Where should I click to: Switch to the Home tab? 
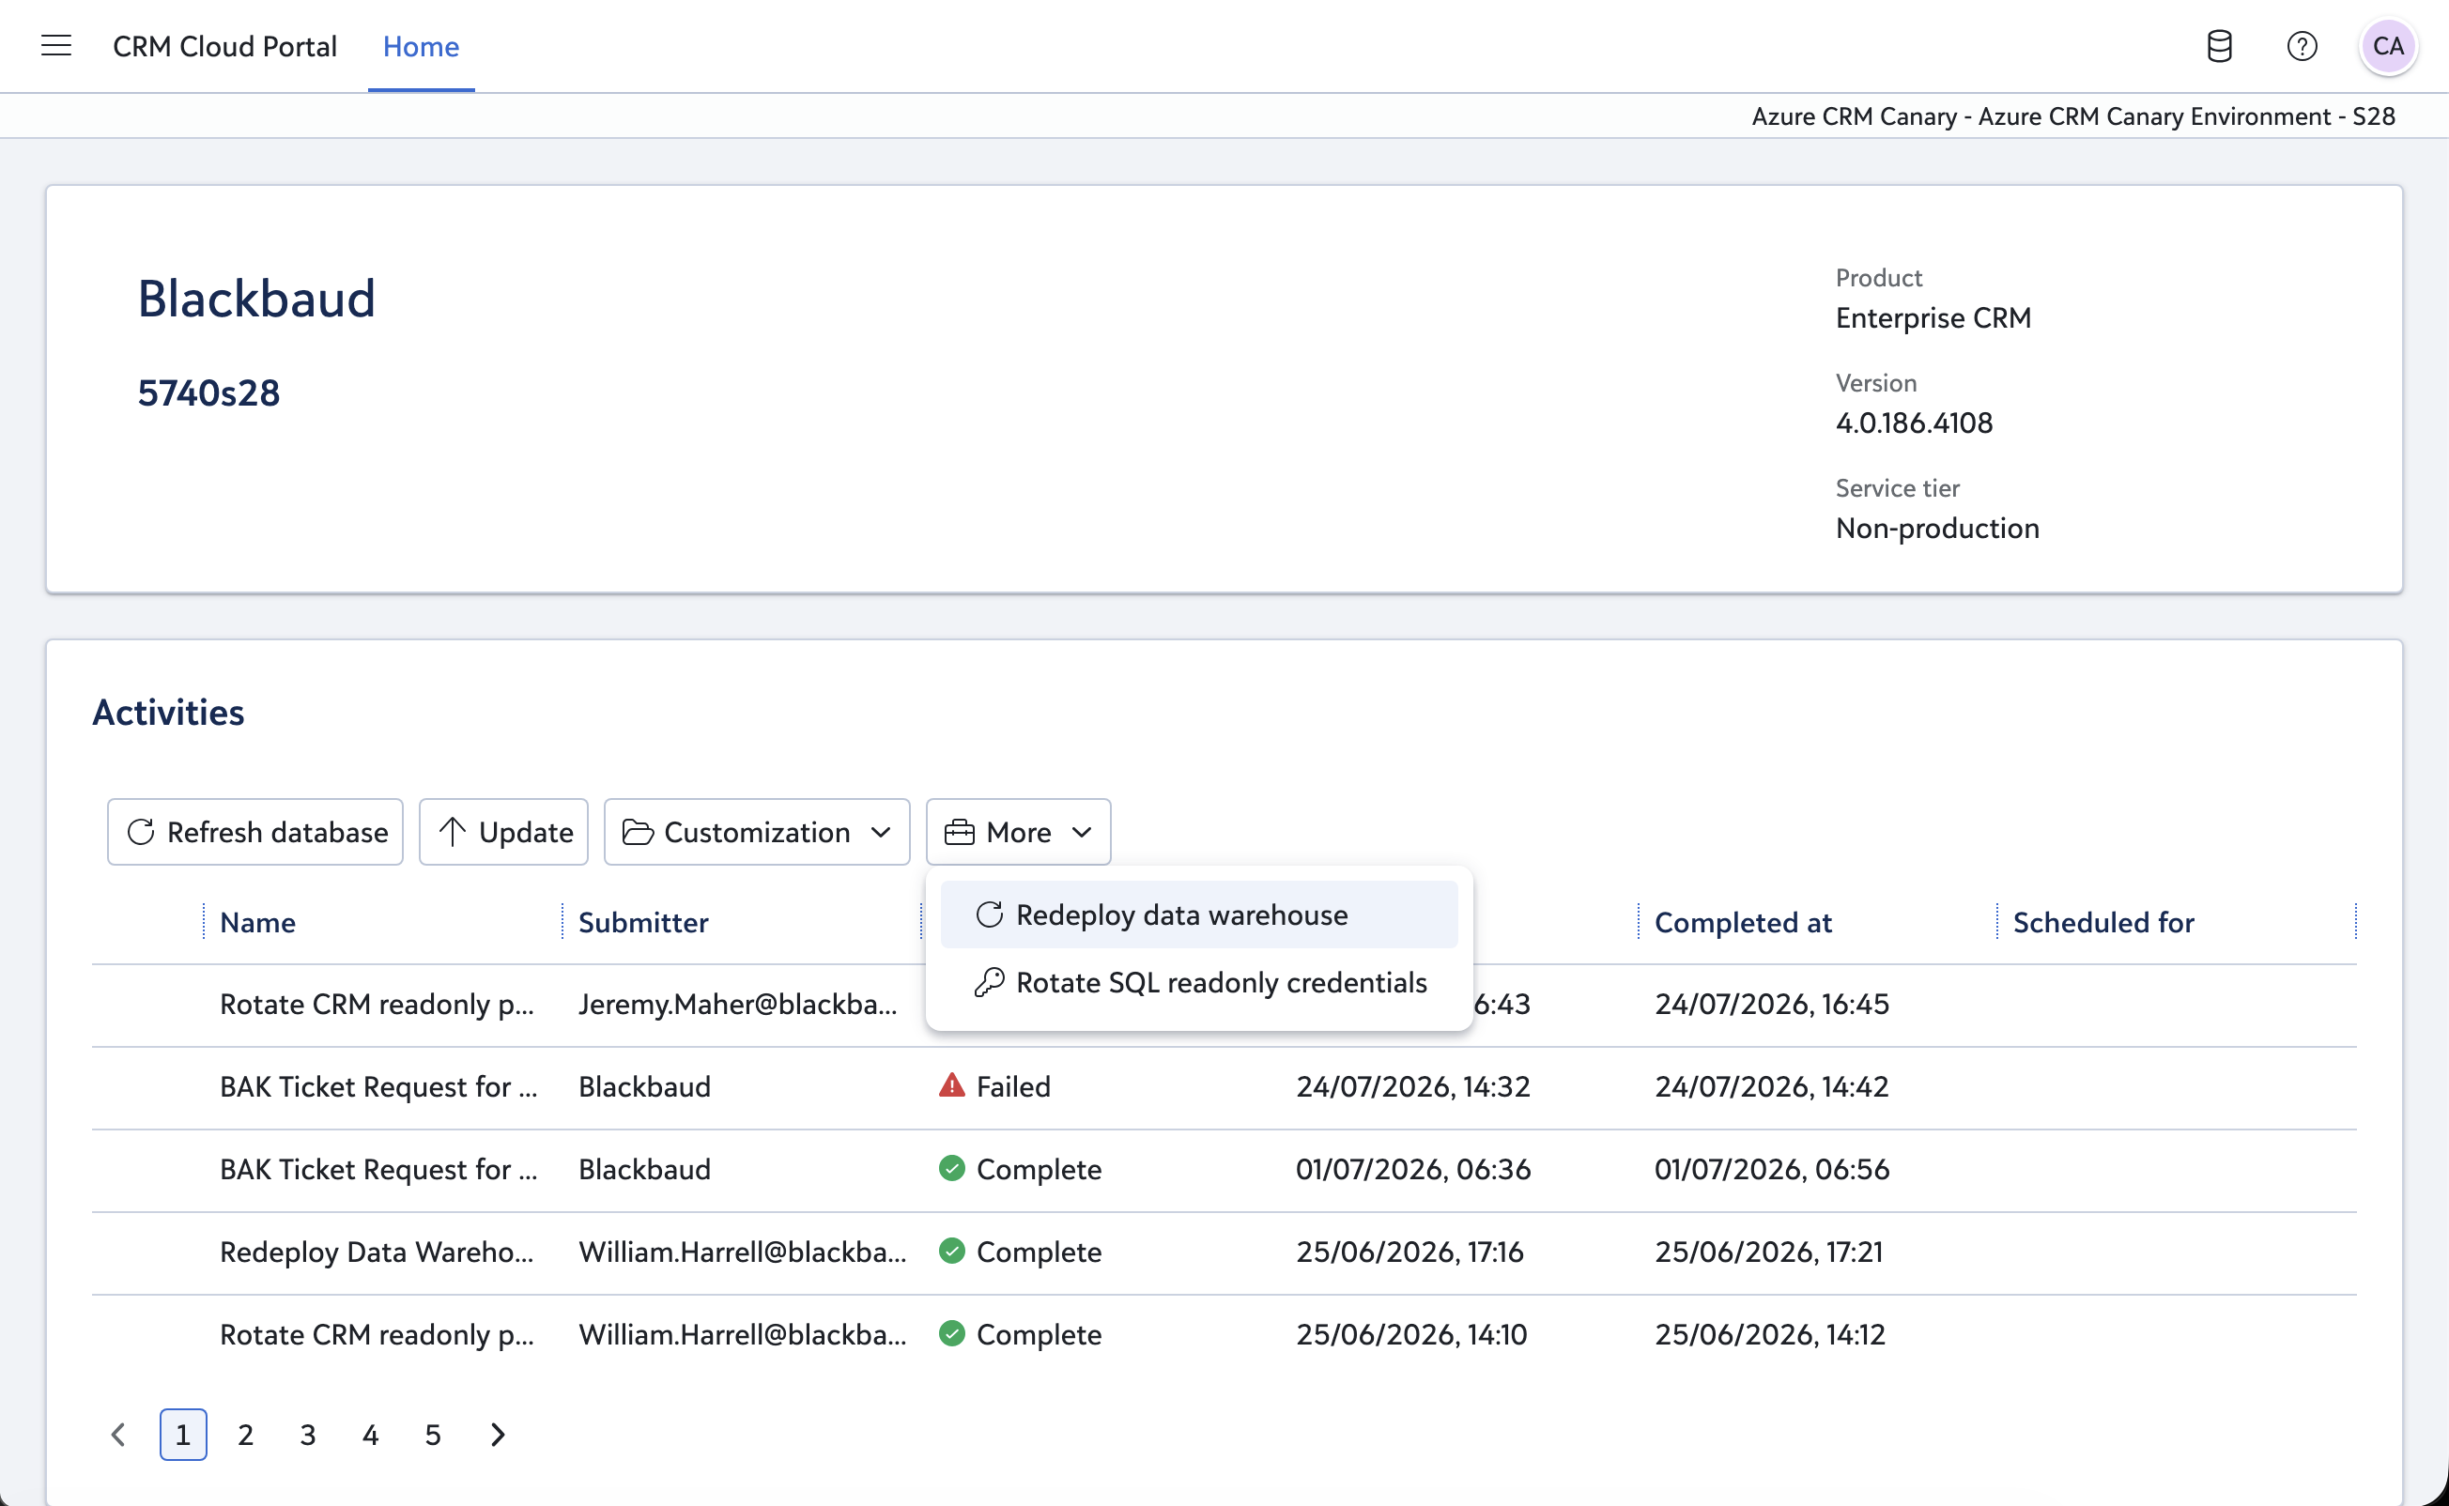(422, 47)
